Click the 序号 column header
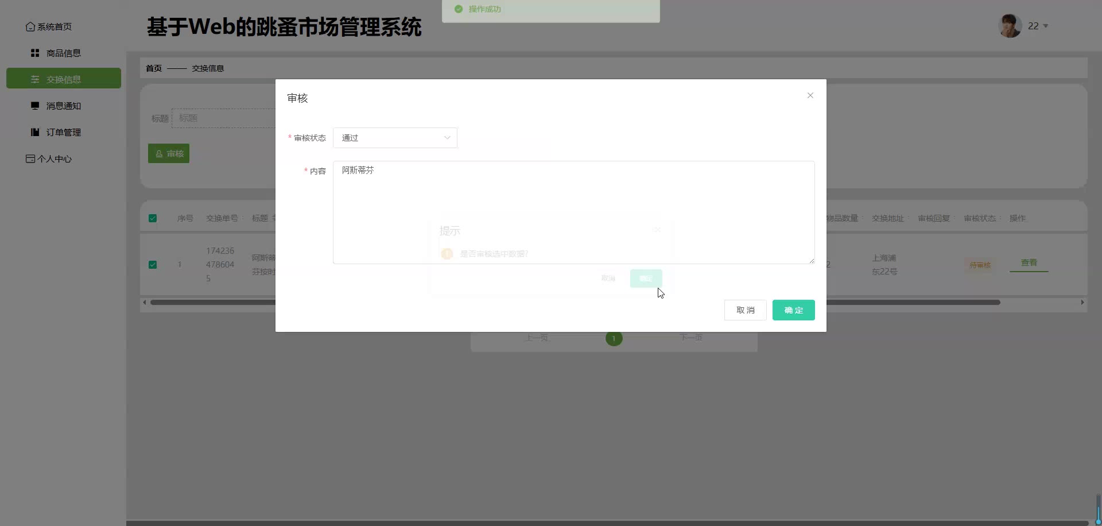 click(x=185, y=218)
